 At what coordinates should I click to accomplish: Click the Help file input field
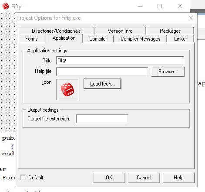point(102,72)
